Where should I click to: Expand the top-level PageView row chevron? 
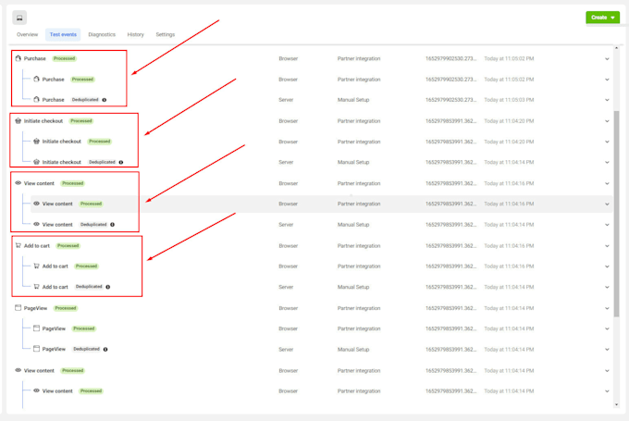click(x=607, y=309)
